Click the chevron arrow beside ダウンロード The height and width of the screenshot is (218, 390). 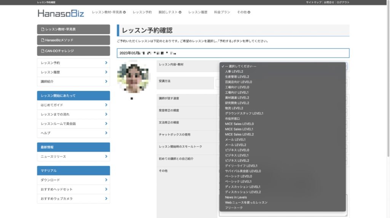point(106,180)
